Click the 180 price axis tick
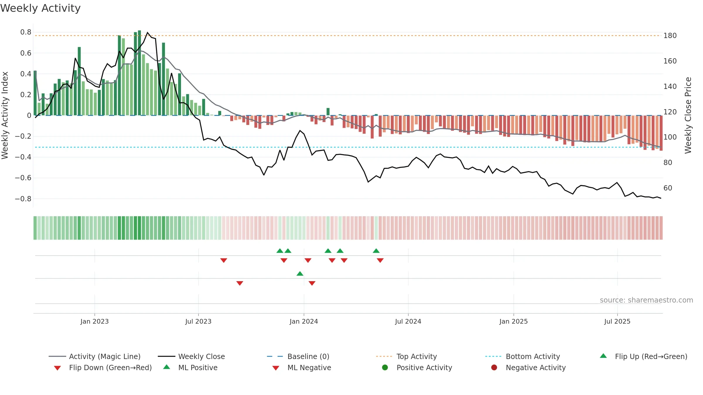This screenshot has width=703, height=395. click(x=670, y=36)
